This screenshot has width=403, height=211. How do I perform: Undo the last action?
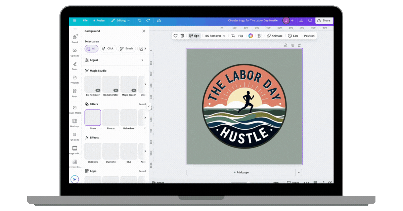click(139, 20)
